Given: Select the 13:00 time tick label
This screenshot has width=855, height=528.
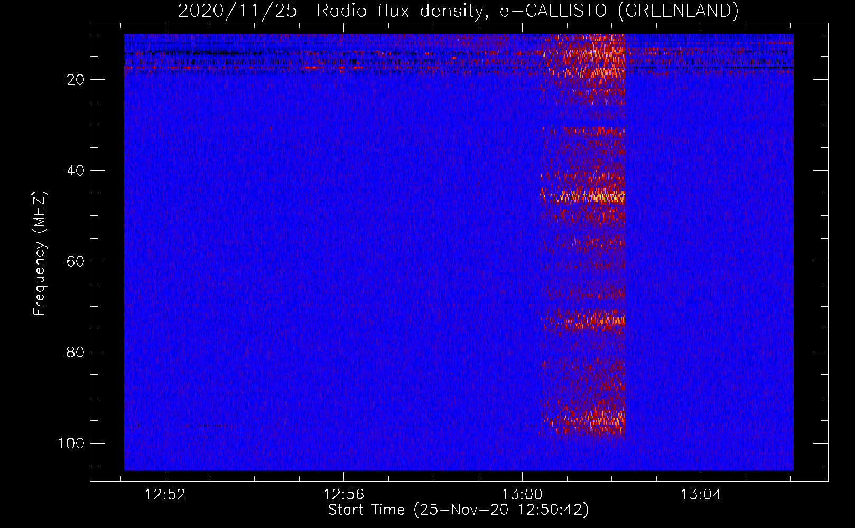Looking at the screenshot, I should (x=522, y=495).
